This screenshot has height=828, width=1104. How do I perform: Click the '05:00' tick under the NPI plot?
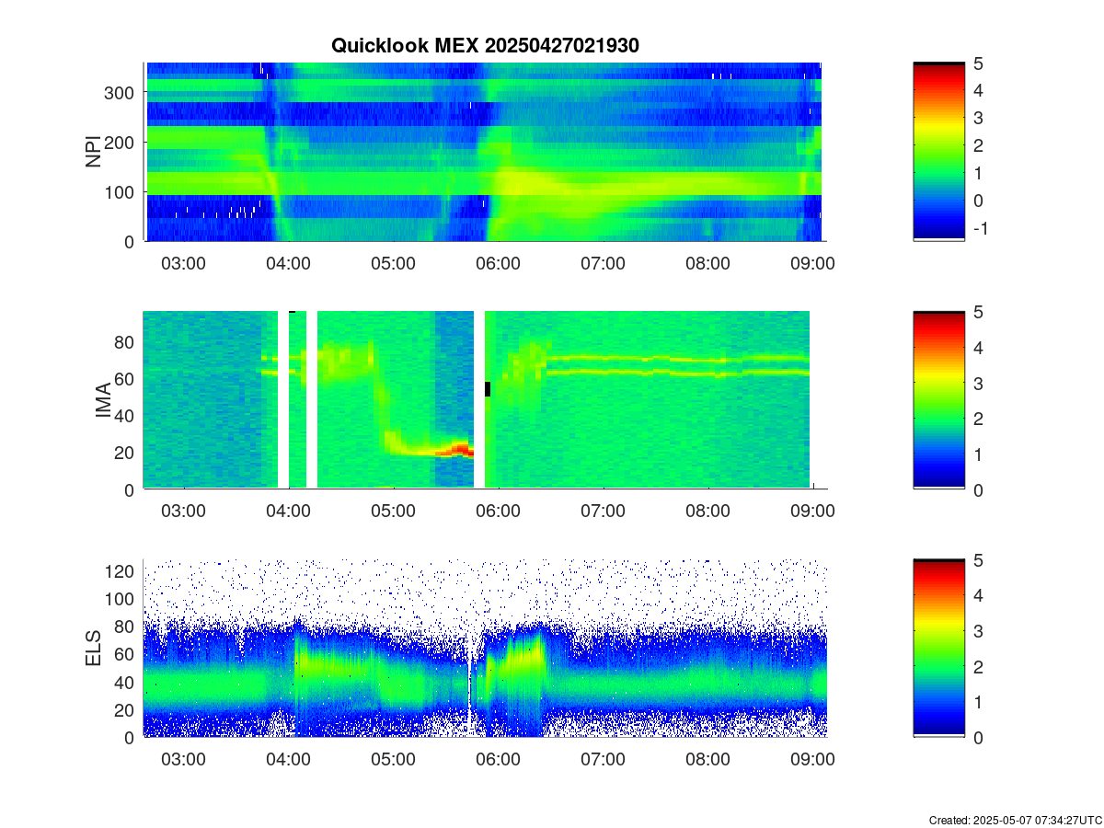tap(393, 263)
